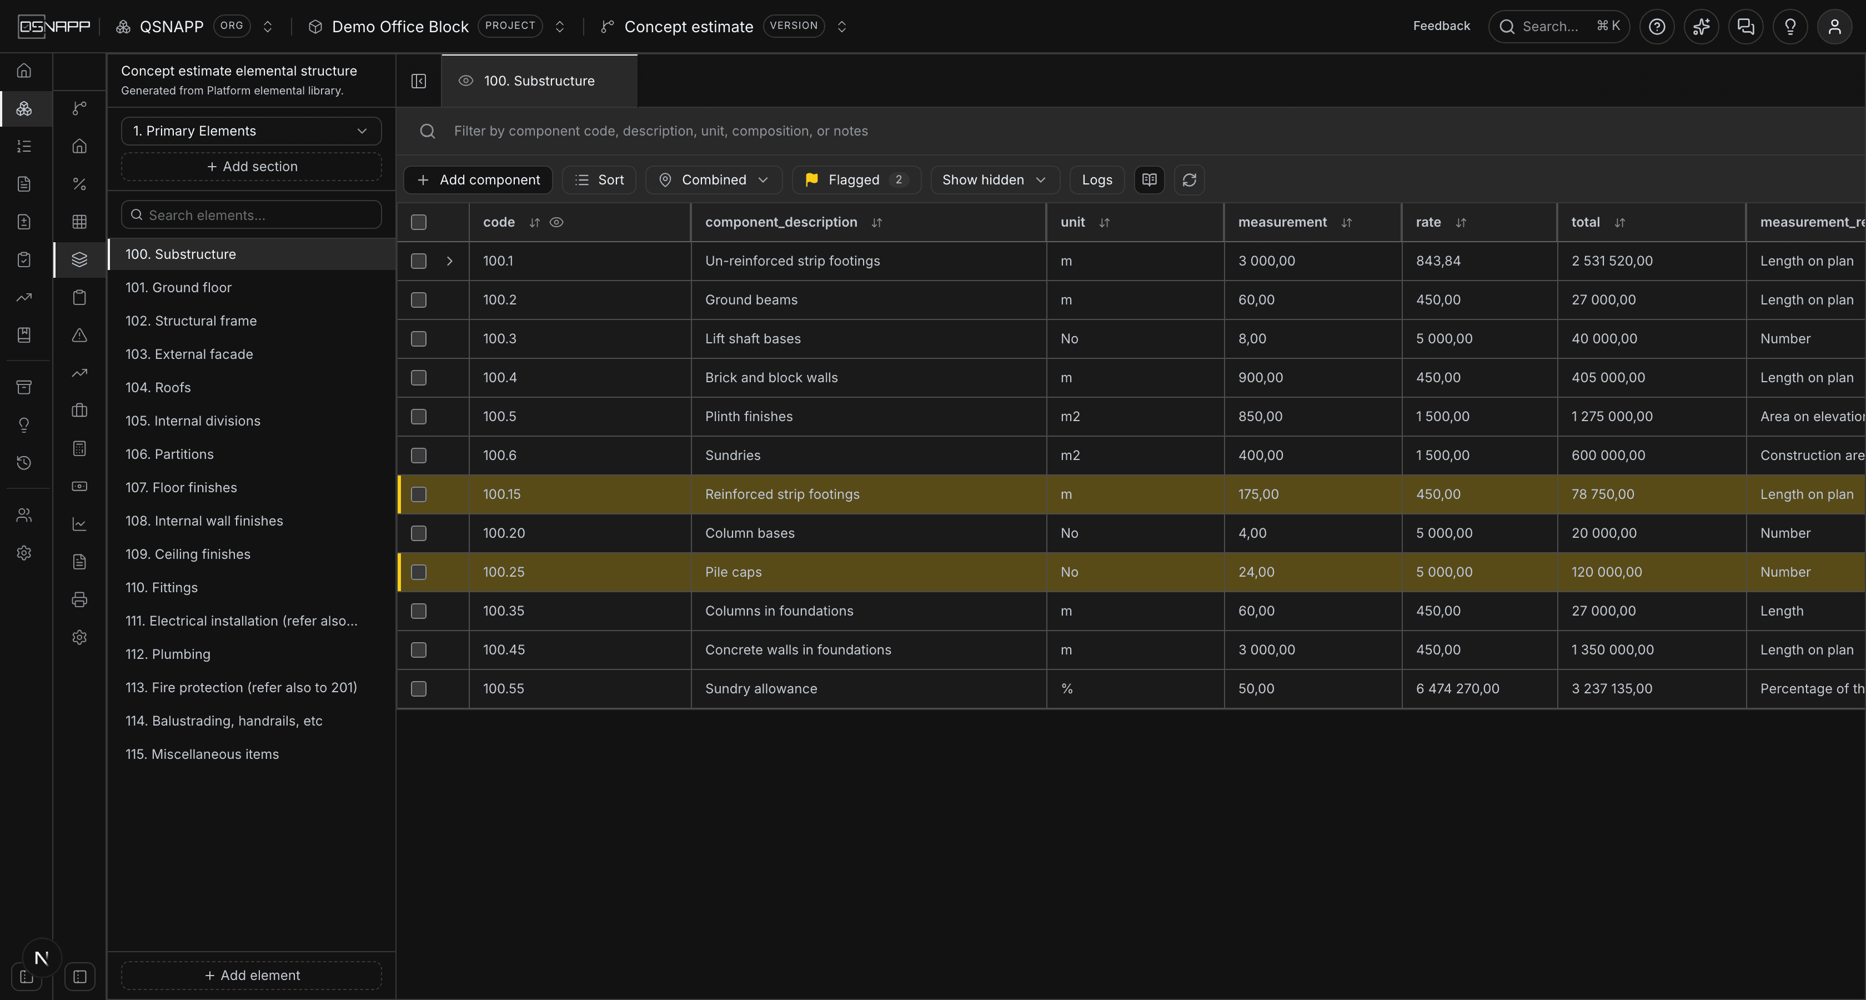The height and width of the screenshot is (1000, 1866).
Task: Open the branch icon in secondary sidebar
Action: point(79,108)
